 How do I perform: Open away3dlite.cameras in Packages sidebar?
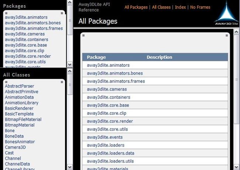point(25,34)
